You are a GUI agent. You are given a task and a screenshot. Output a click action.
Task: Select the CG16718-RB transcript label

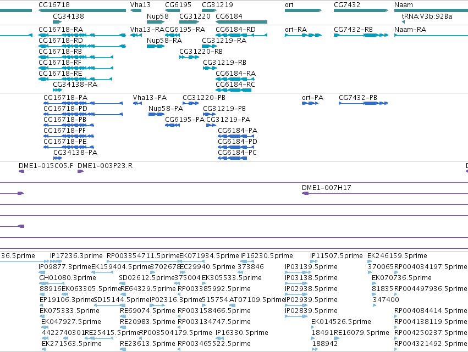click(x=60, y=51)
